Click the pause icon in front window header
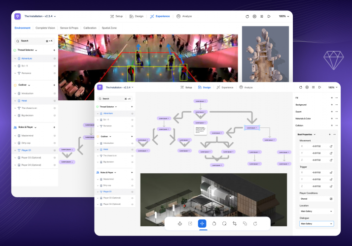This screenshot has height=246, width=352. tap(313, 87)
